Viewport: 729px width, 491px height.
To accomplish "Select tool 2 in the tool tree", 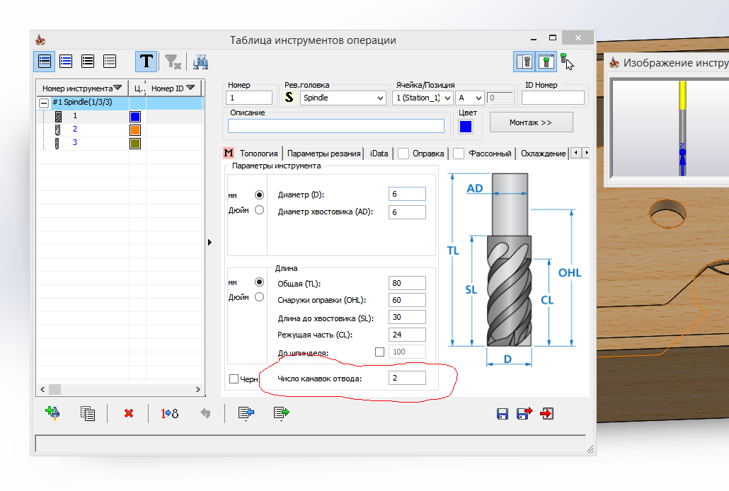I will (x=74, y=129).
